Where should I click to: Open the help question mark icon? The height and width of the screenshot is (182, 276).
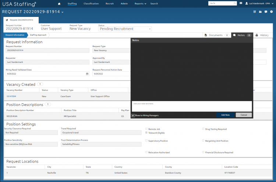point(272,12)
